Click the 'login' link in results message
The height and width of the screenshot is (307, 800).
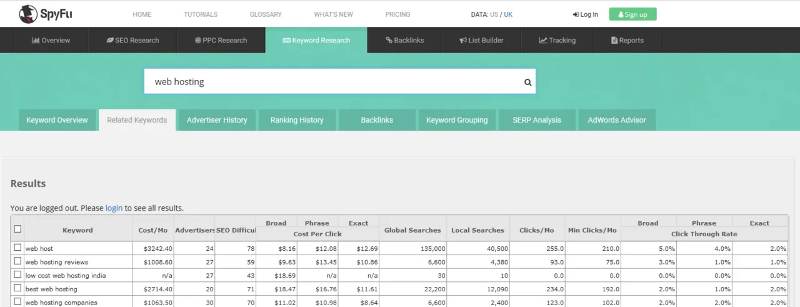pos(114,208)
